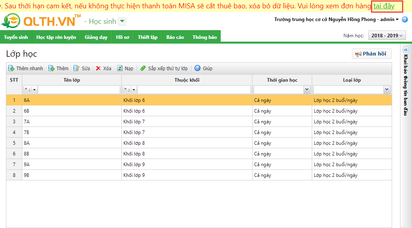
Task: Click the Sắp xếp thứ tự lớp label
Action: point(168,68)
